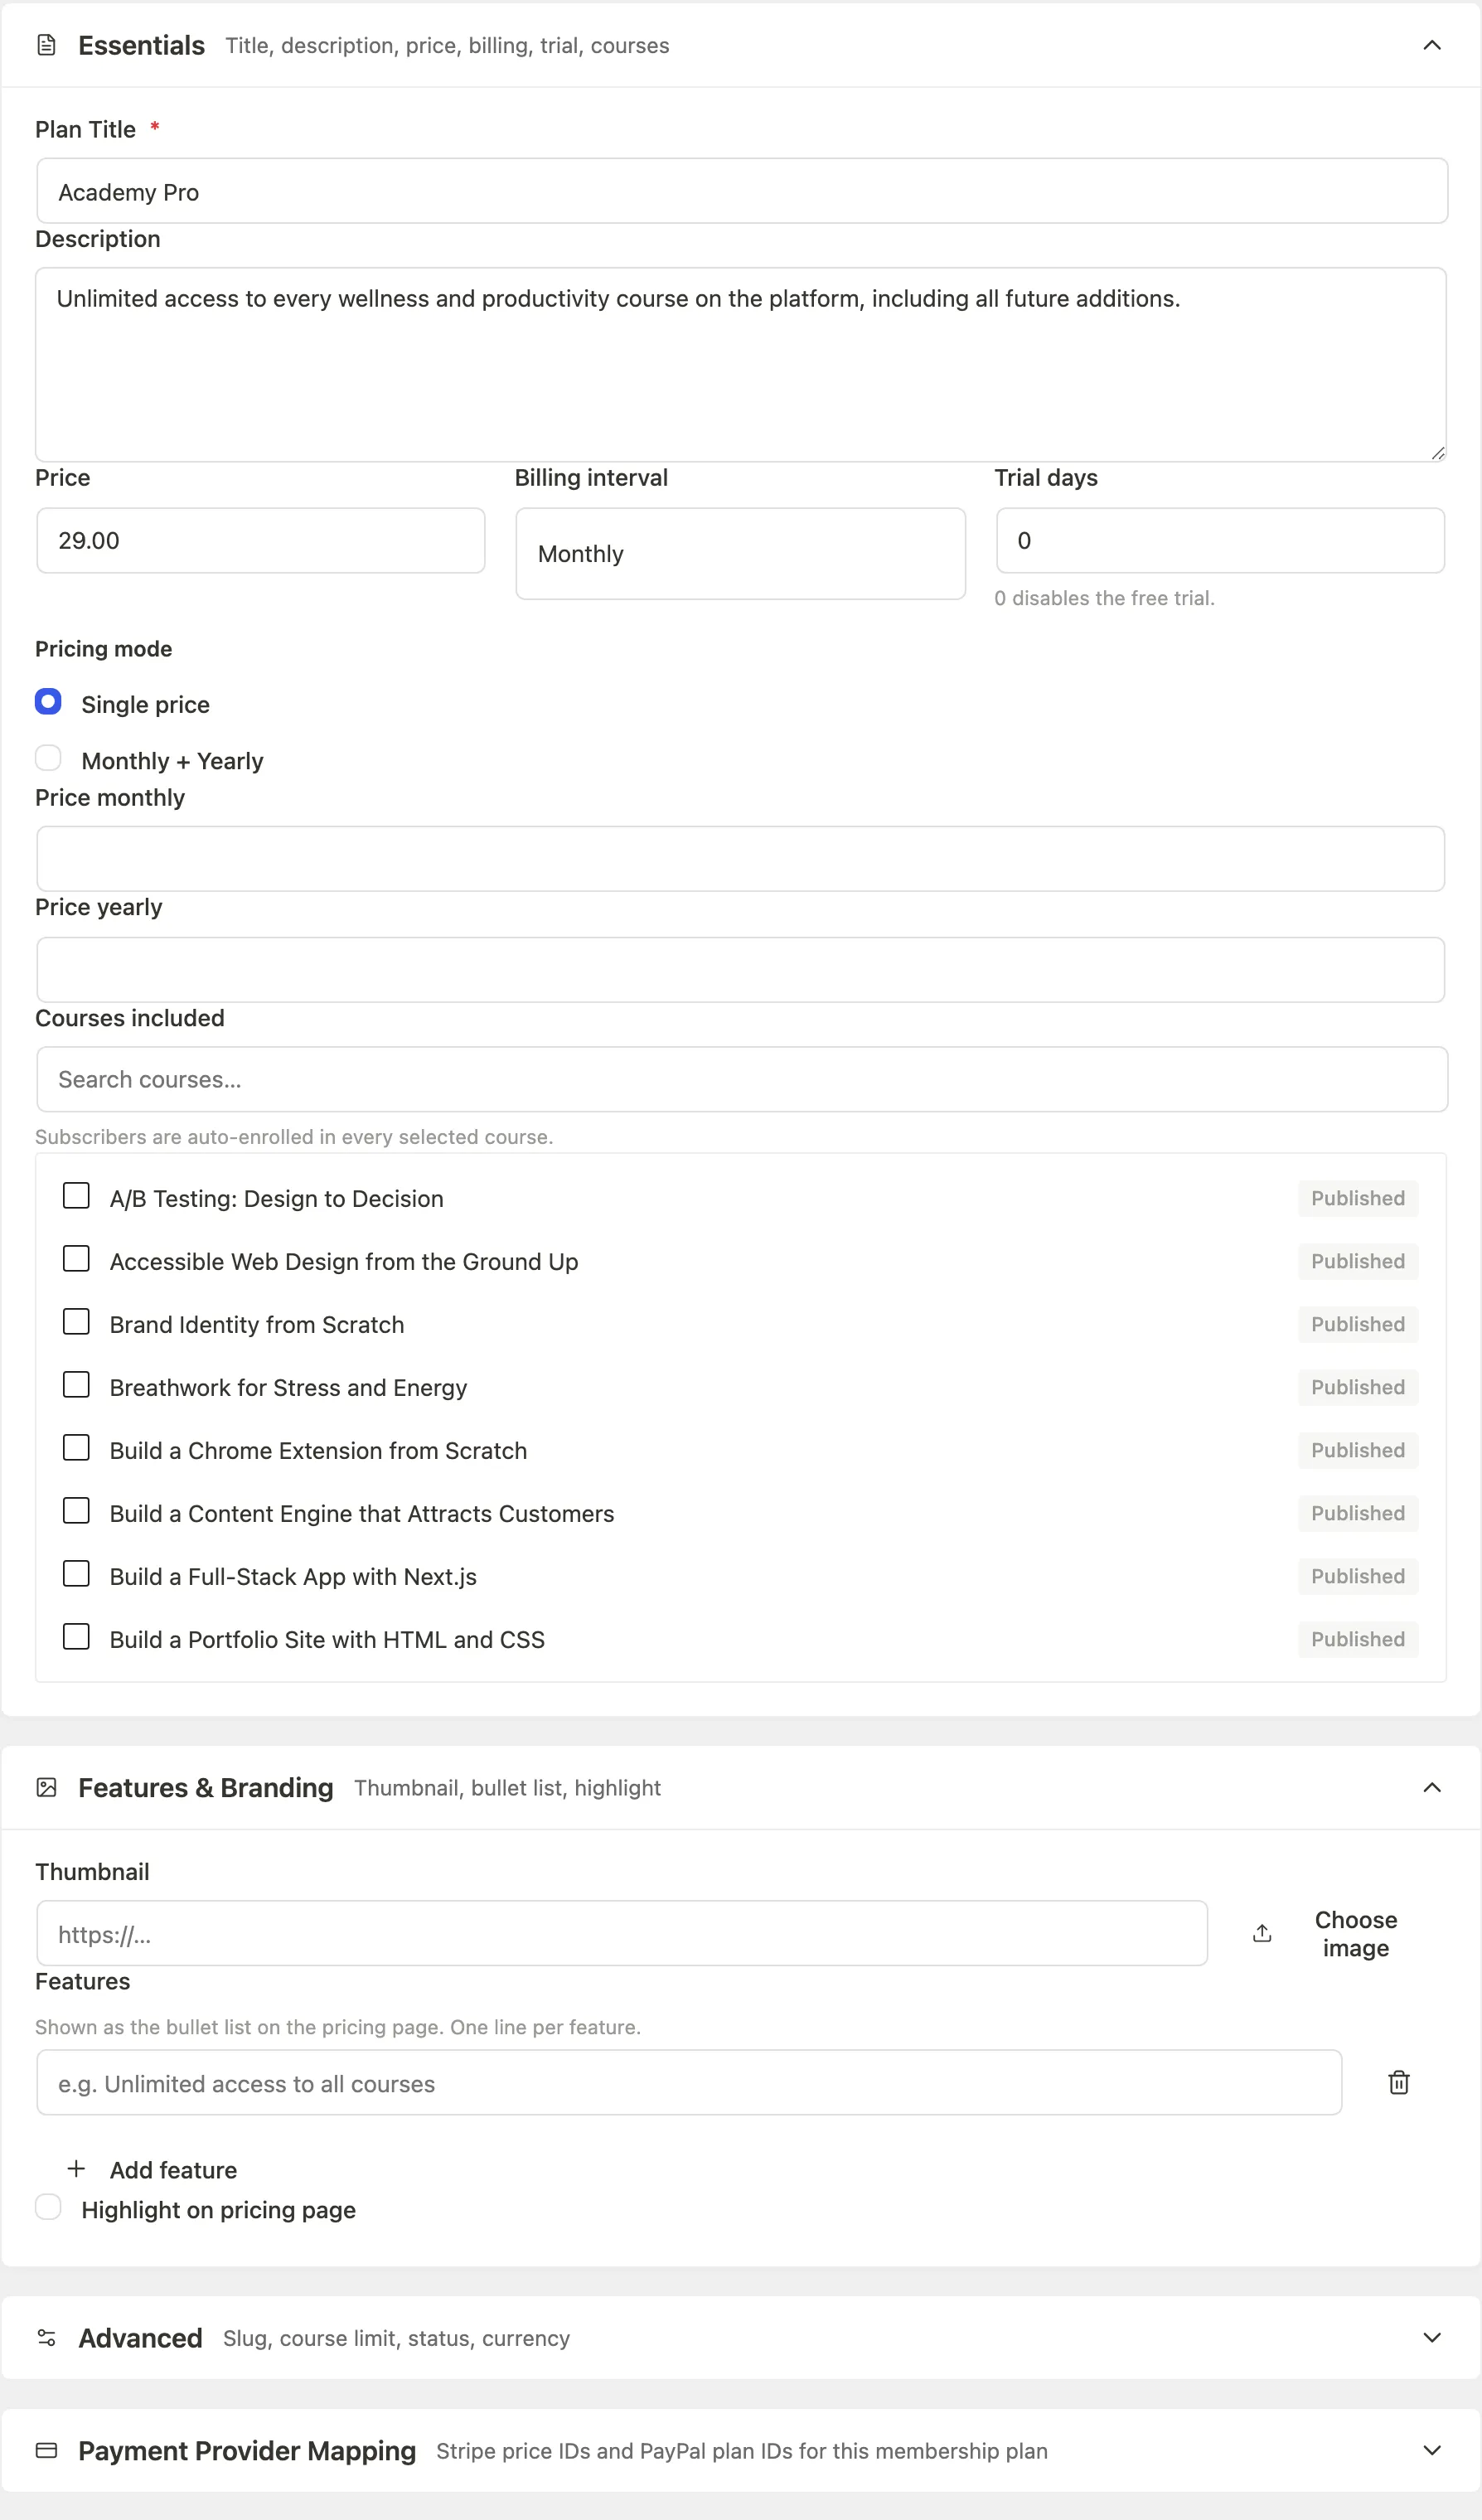Click the Search courses field
Viewport: 1482px width, 2520px height.
(x=742, y=1079)
